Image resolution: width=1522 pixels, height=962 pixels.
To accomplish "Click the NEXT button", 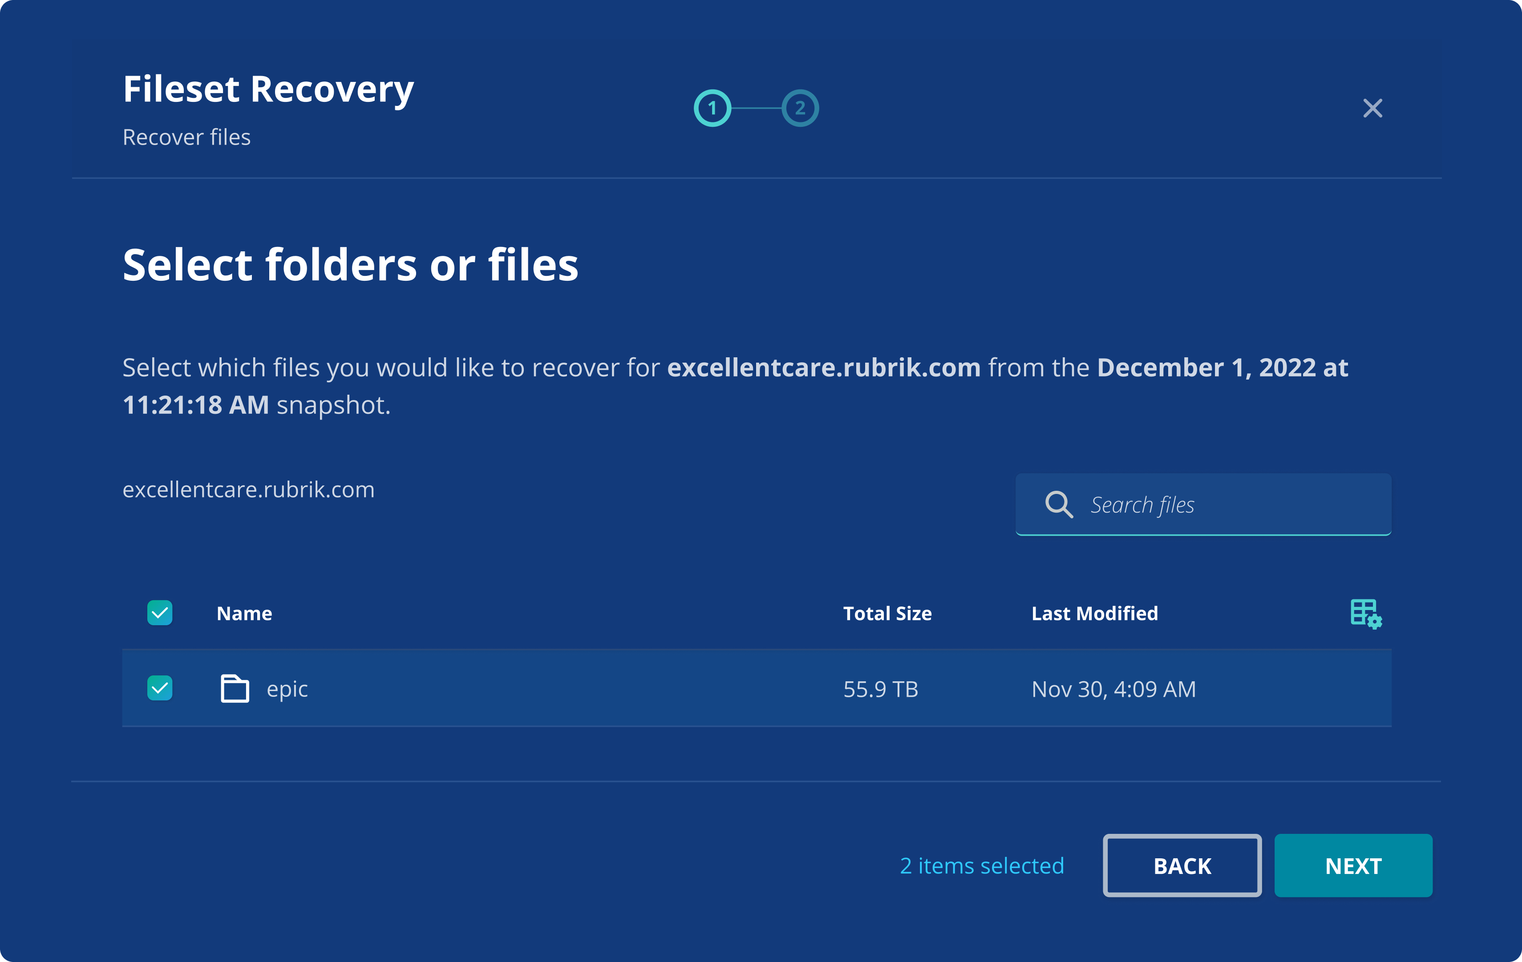I will (1353, 865).
